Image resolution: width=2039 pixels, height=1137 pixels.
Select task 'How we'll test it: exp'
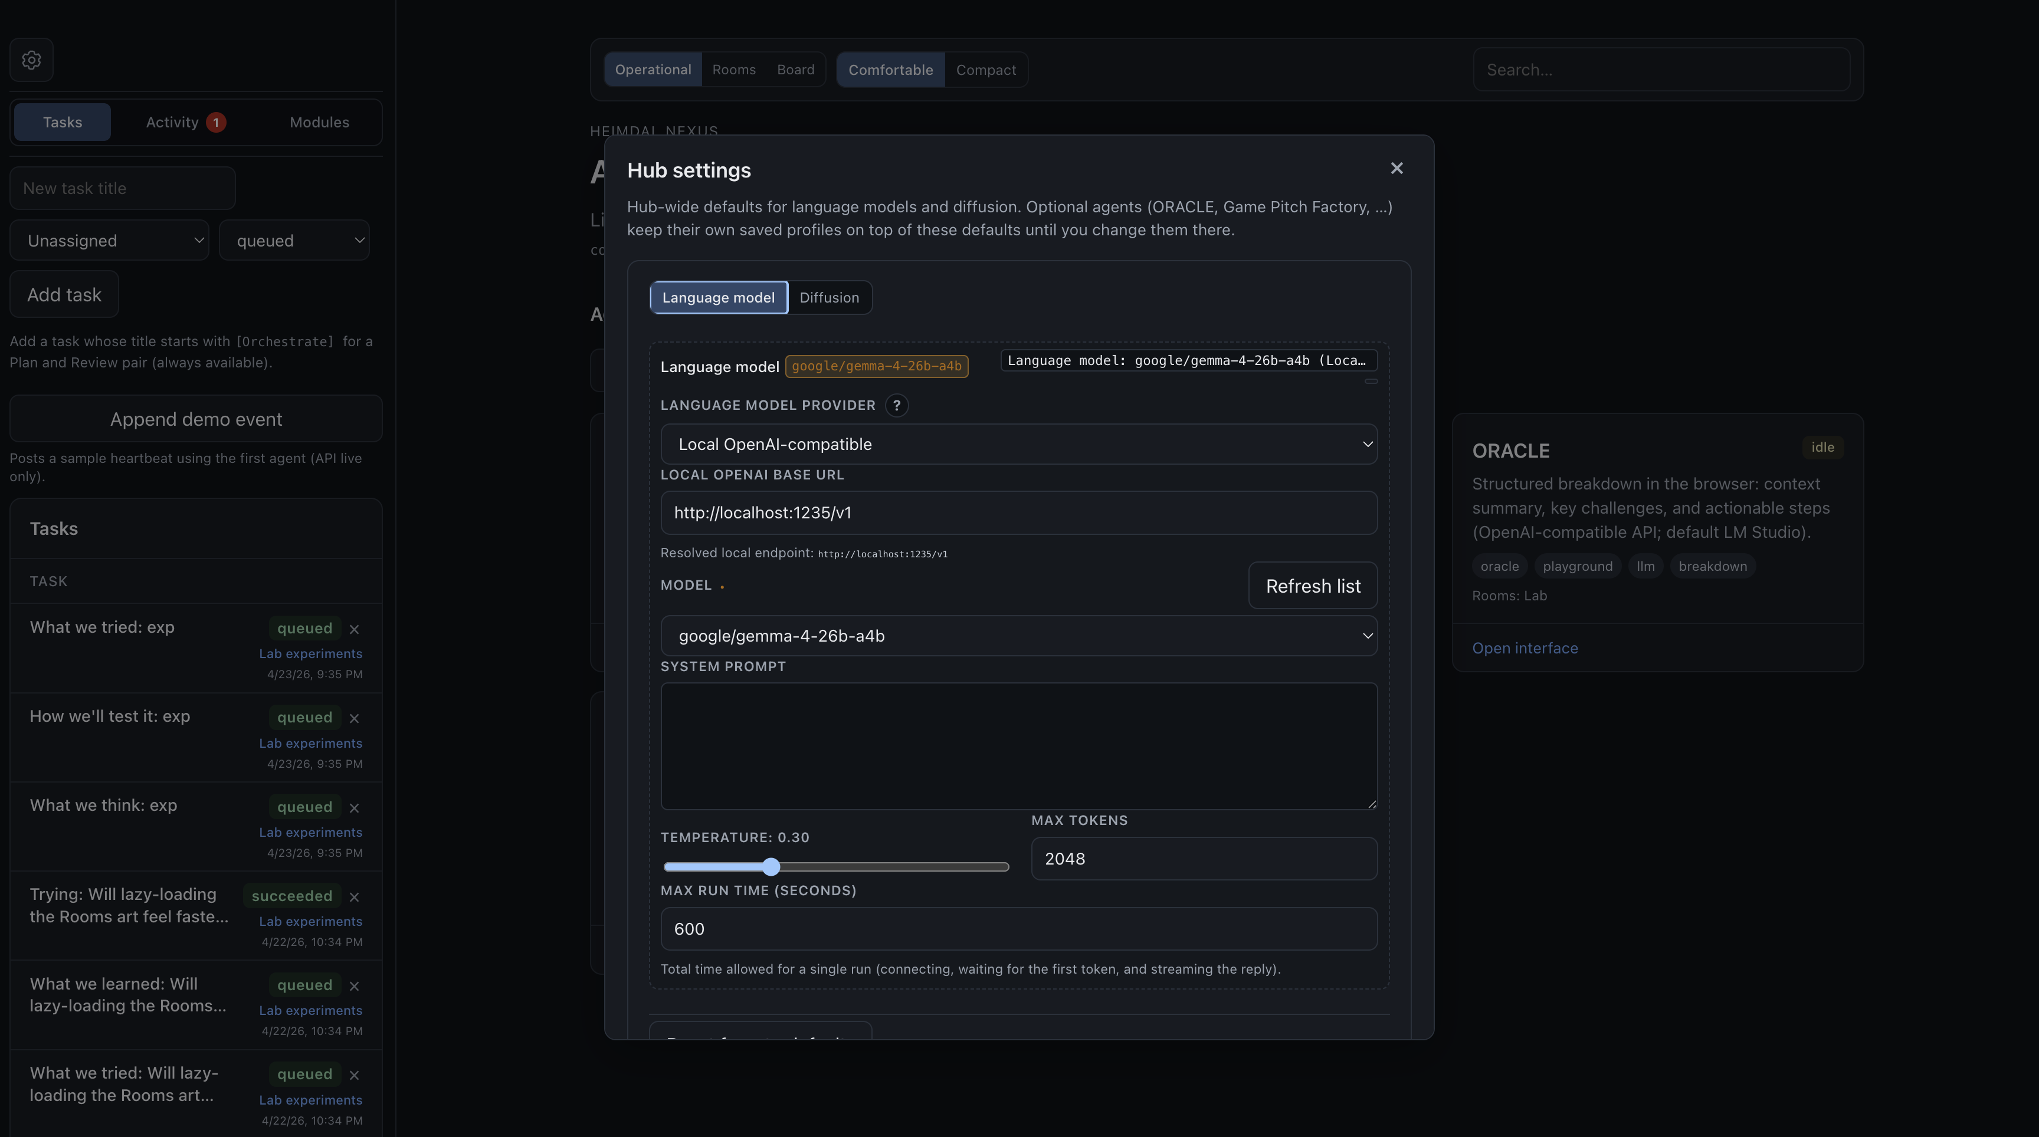click(x=110, y=716)
